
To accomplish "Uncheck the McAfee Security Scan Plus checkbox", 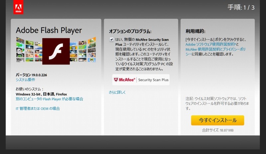I will click(x=111, y=40).
